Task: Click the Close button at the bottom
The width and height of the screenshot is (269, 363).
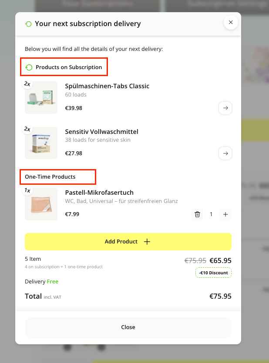Action: pyautogui.click(x=128, y=327)
